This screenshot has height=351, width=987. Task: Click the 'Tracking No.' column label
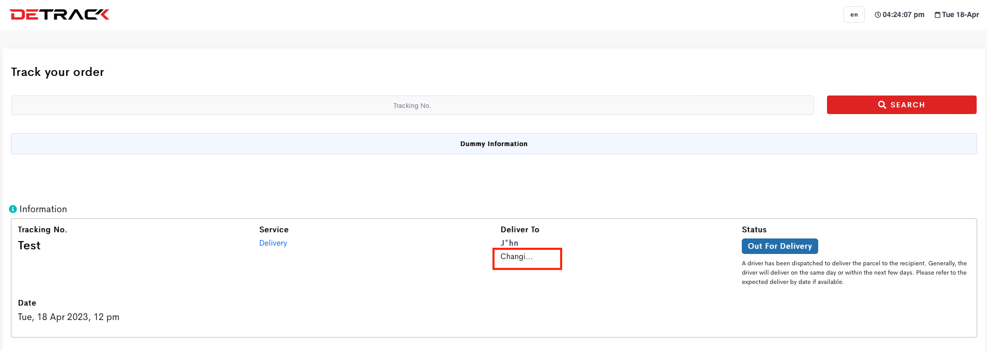pos(42,230)
